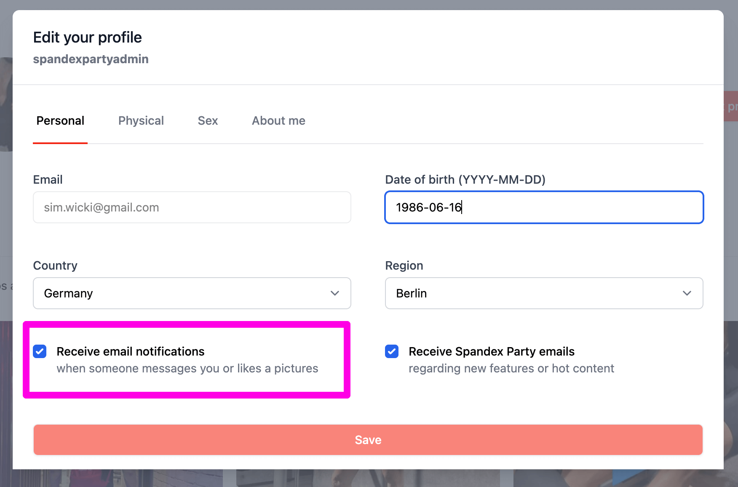Image resolution: width=738 pixels, height=487 pixels.
Task: Go to the About me tab
Action: (278, 121)
